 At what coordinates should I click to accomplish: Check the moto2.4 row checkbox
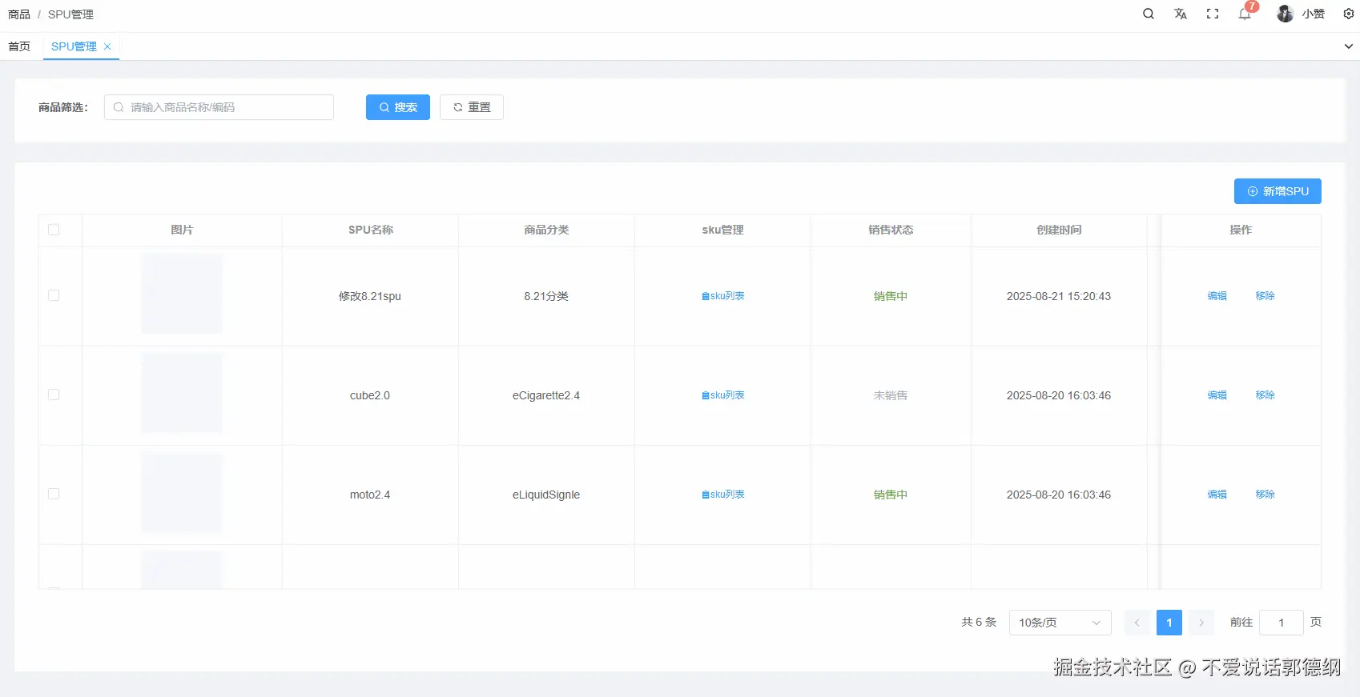[54, 494]
